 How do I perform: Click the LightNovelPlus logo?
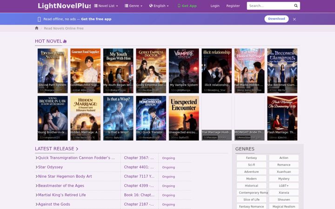point(64,6)
